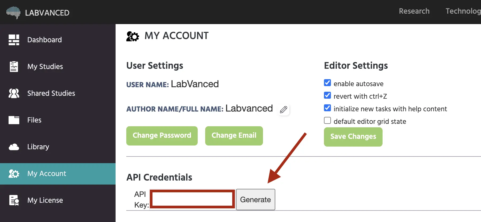Click the API Credentials heading
The image size is (481, 222).
pos(159,177)
